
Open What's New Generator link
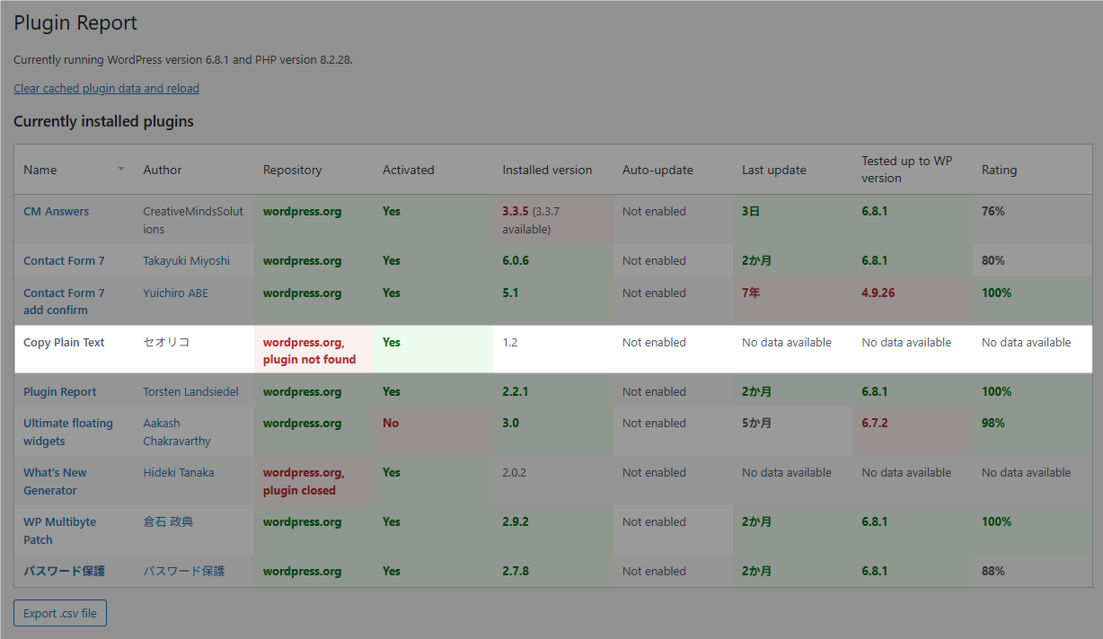tap(55, 481)
